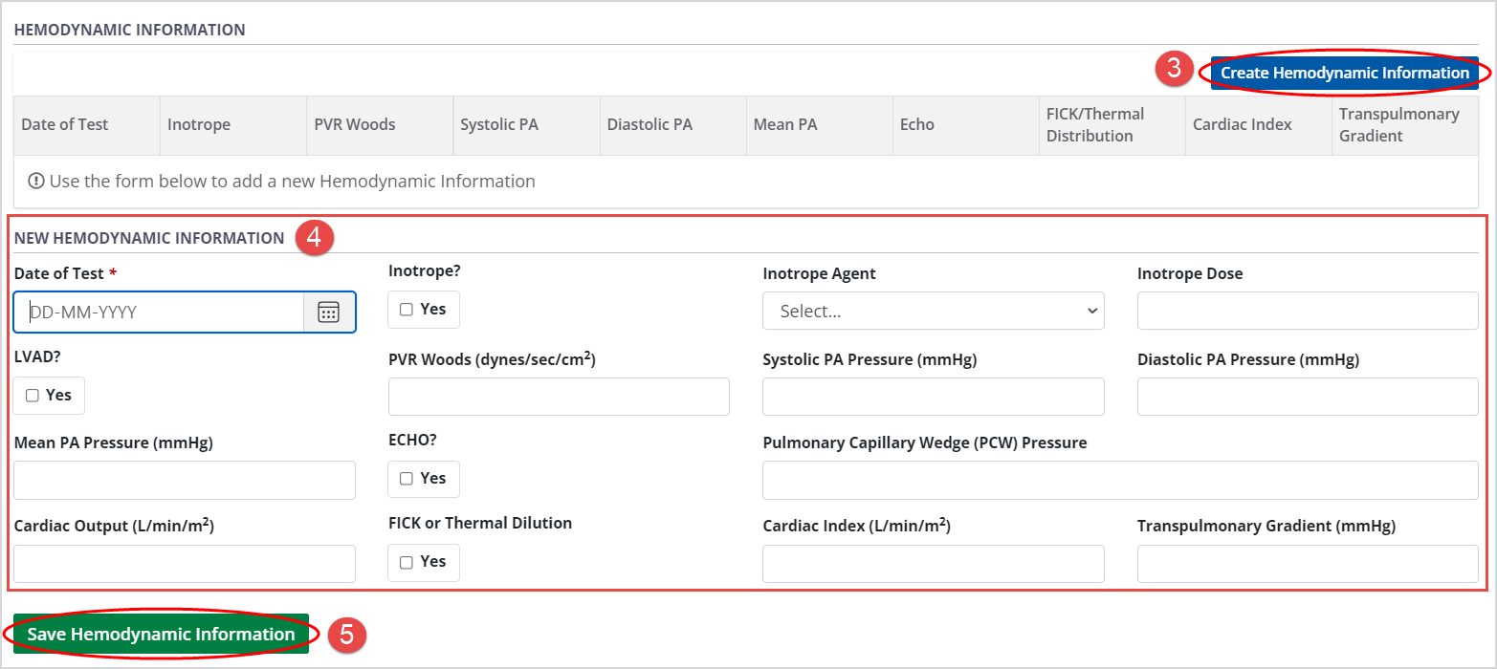Tick the ECHO Yes checkbox
Viewport: 1497px width, 669px height.
click(x=407, y=479)
